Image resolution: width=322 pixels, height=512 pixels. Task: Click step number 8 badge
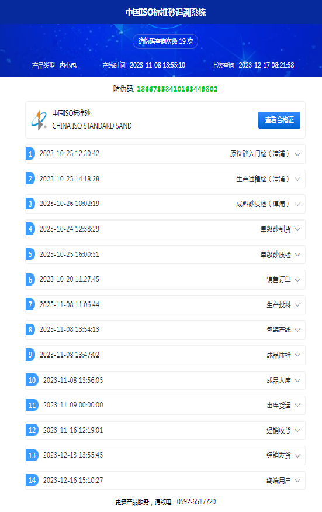click(30, 329)
